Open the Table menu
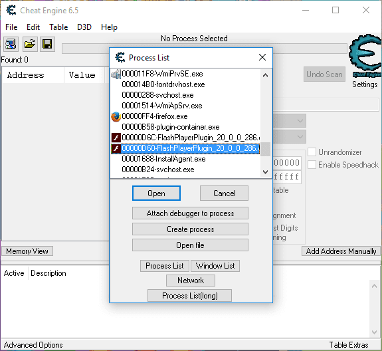The width and height of the screenshot is (382, 351). pos(58,27)
